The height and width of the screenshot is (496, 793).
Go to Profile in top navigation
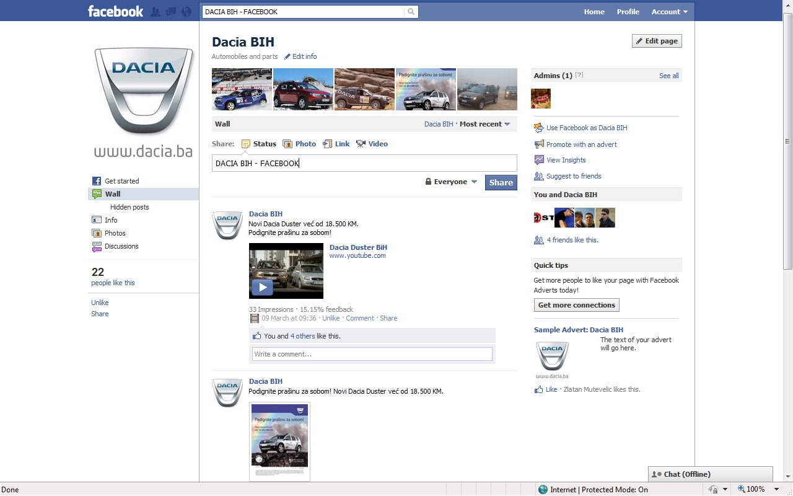[x=628, y=12]
